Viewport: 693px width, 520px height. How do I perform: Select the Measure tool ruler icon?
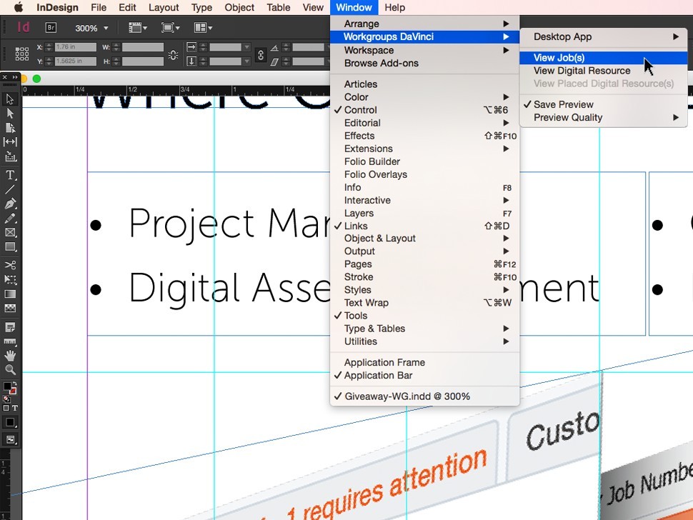click(x=10, y=341)
